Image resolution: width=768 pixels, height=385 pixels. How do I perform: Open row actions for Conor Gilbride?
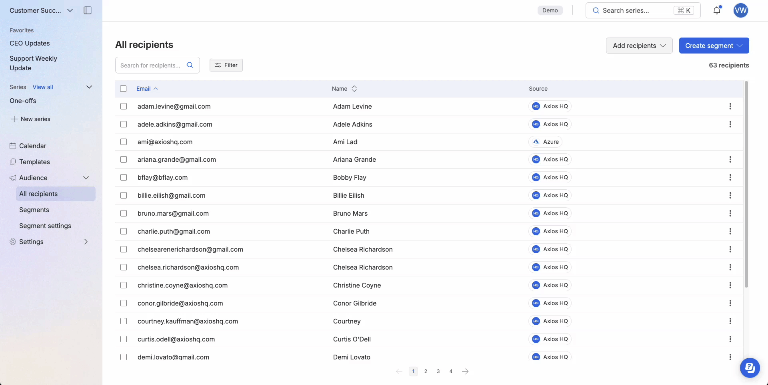click(x=730, y=303)
